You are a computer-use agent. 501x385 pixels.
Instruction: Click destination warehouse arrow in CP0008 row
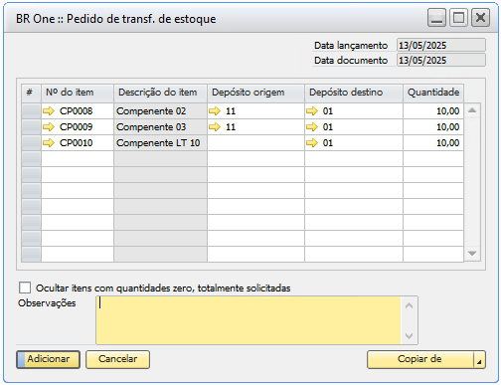(x=312, y=111)
